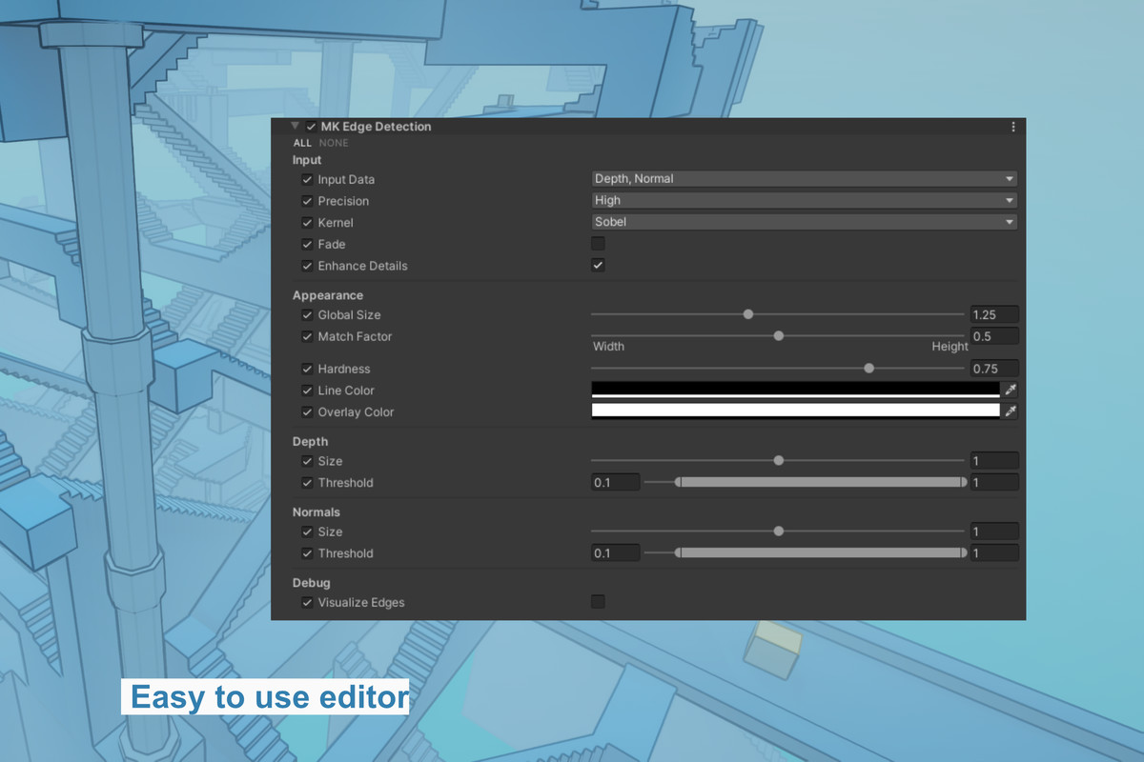The height and width of the screenshot is (762, 1144).
Task: Toggle Precision override checkbox
Action: 307,201
